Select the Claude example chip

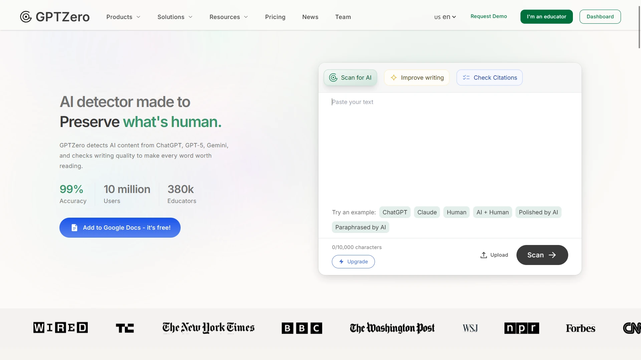(427, 212)
